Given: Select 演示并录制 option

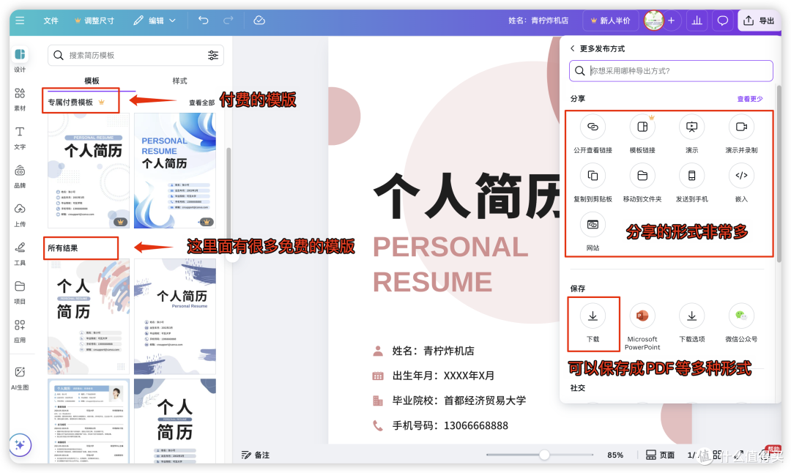Looking at the screenshot, I should (x=741, y=134).
